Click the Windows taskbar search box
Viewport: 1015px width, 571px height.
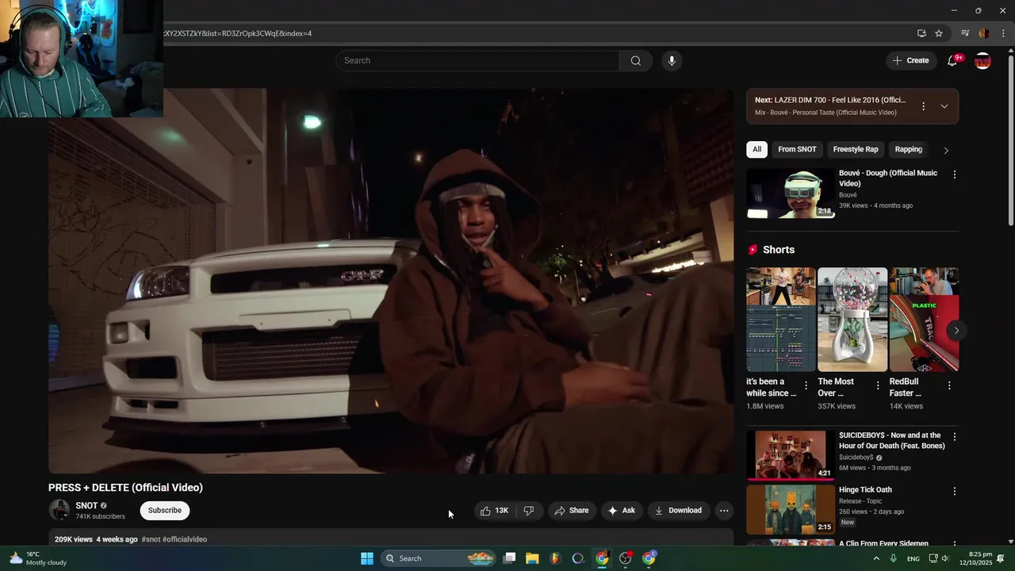pyautogui.click(x=439, y=558)
